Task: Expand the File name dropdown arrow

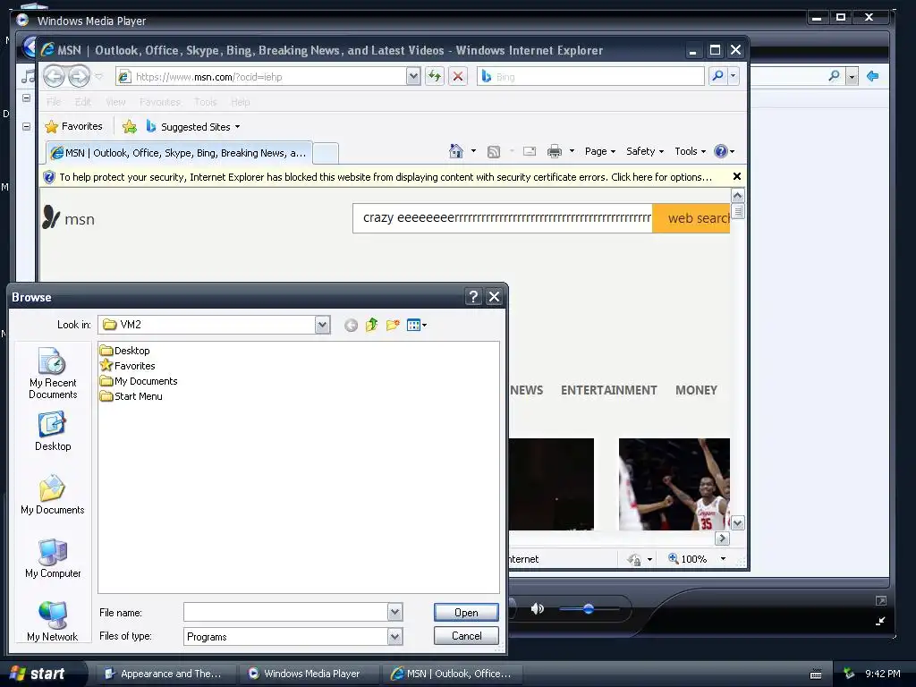Action: 394,612
